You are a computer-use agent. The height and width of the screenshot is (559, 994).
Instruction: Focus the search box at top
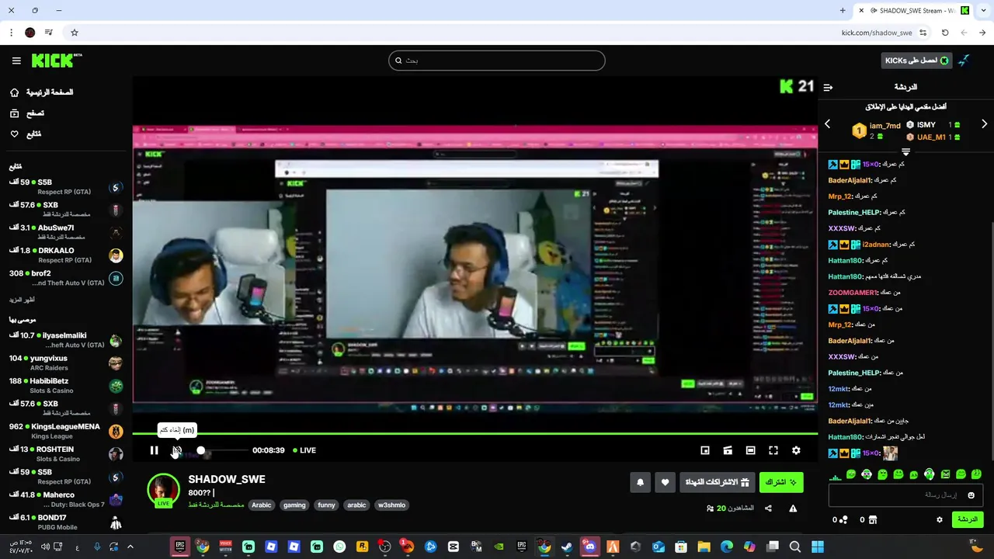[497, 61]
